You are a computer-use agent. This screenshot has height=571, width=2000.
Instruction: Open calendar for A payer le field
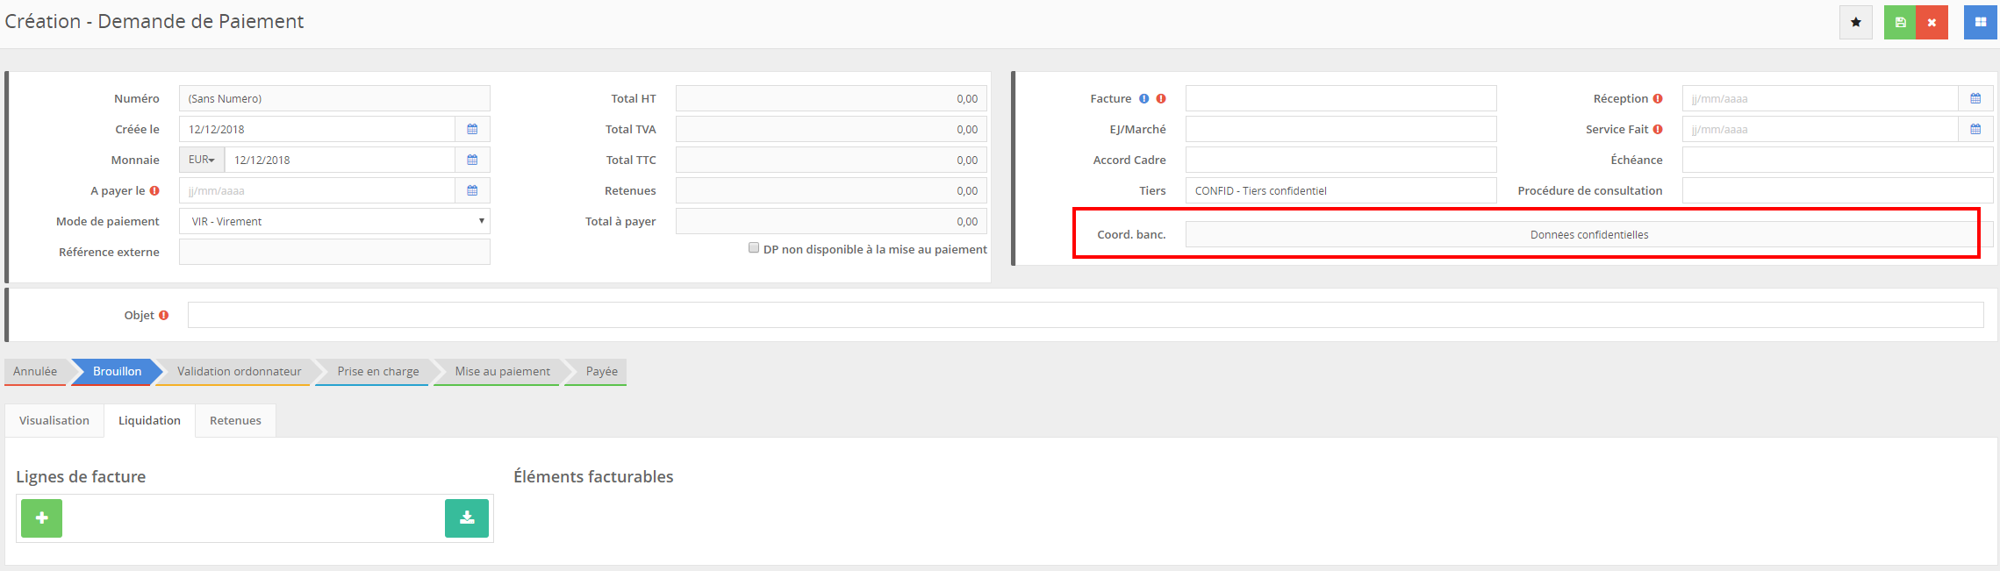tap(472, 190)
